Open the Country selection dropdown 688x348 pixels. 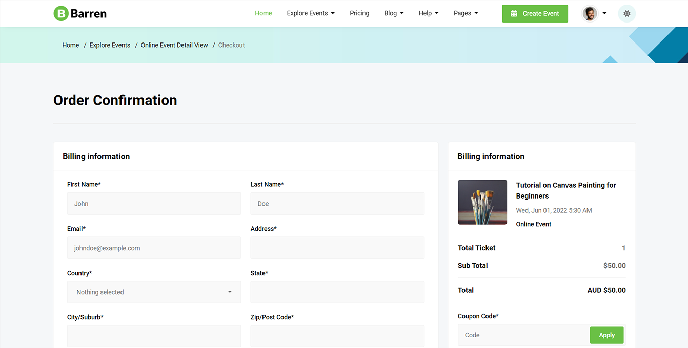[x=154, y=292]
